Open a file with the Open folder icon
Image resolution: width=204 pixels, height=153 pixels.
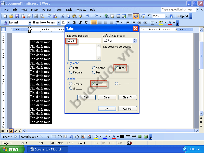11,16
